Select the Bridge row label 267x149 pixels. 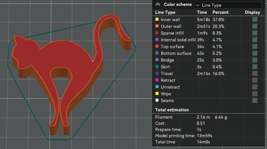click(x=167, y=60)
